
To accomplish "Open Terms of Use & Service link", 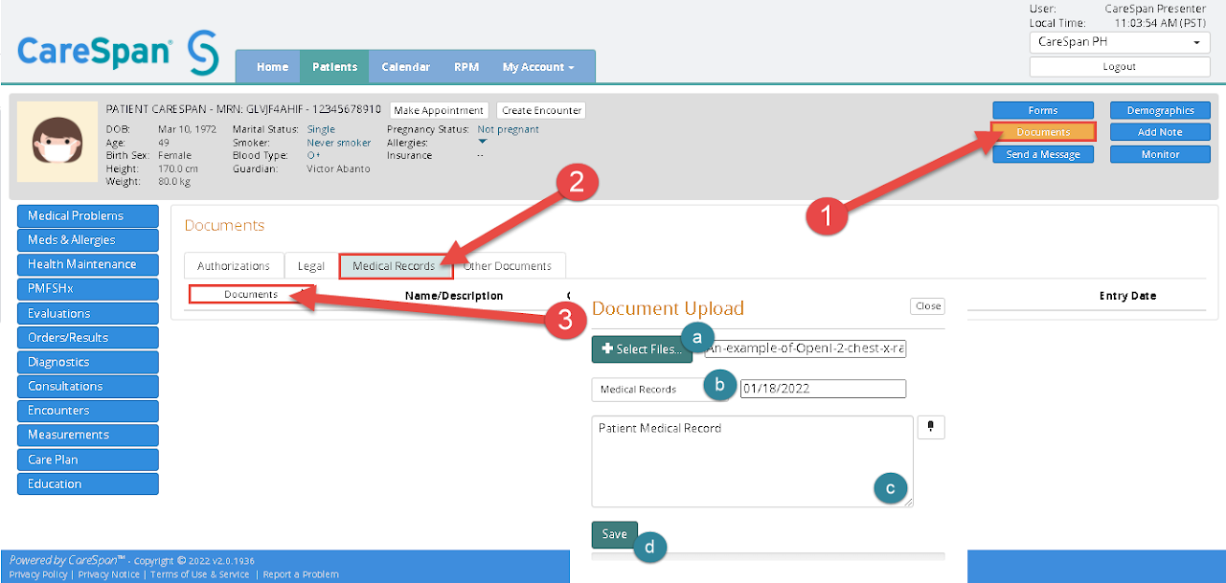I will click(199, 574).
